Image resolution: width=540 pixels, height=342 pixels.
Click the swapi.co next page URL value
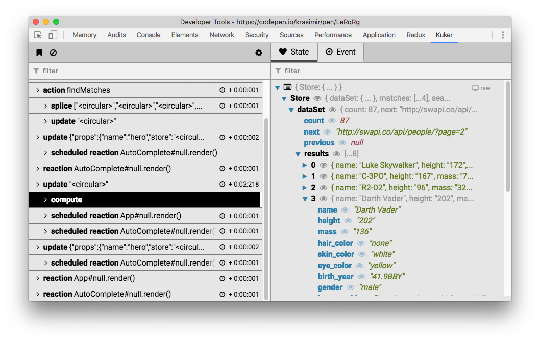point(401,132)
